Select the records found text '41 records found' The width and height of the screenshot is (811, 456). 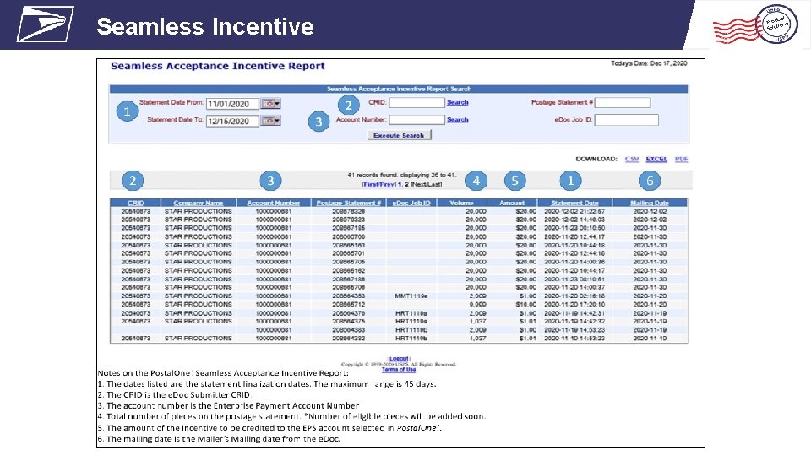[372, 176]
